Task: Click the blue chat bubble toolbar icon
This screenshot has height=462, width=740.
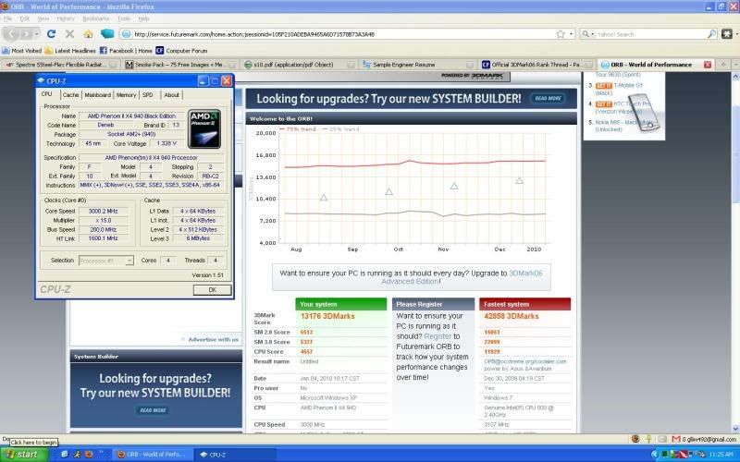Action: tap(107, 33)
